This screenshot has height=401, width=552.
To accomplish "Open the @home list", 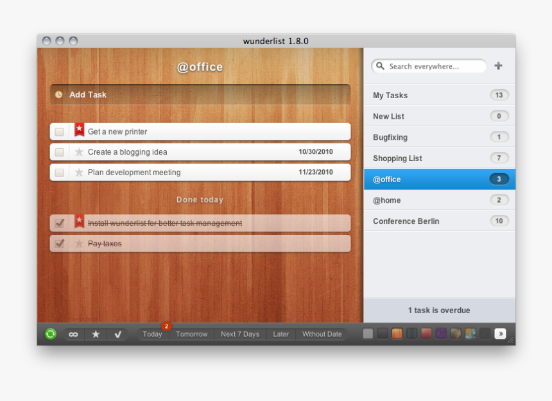I will [439, 200].
